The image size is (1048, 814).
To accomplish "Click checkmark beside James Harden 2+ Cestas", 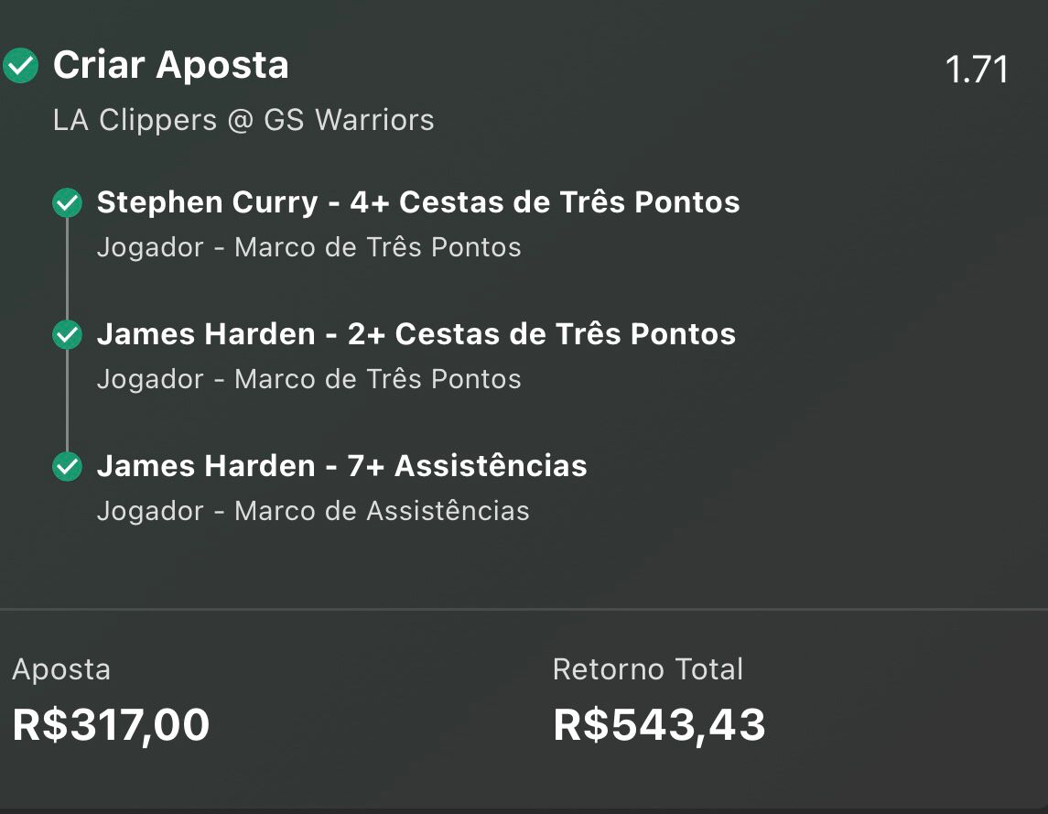I will [68, 334].
